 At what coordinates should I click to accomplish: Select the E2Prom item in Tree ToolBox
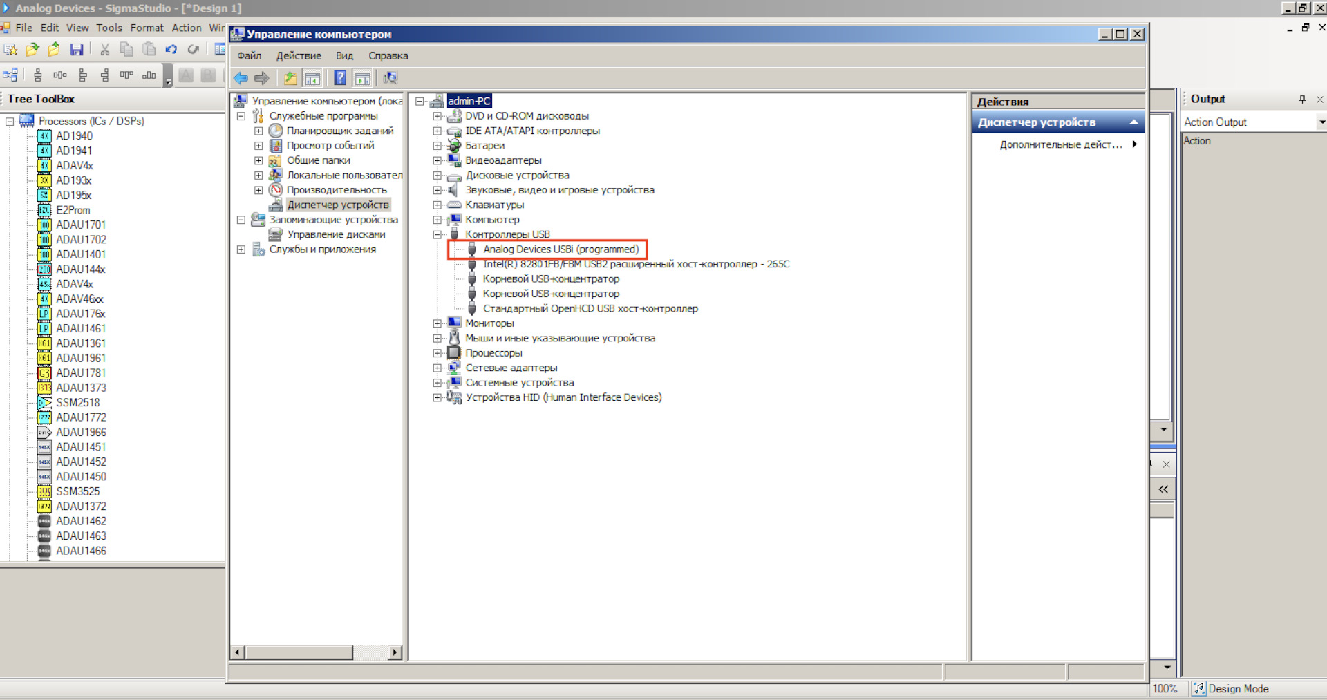[73, 210]
